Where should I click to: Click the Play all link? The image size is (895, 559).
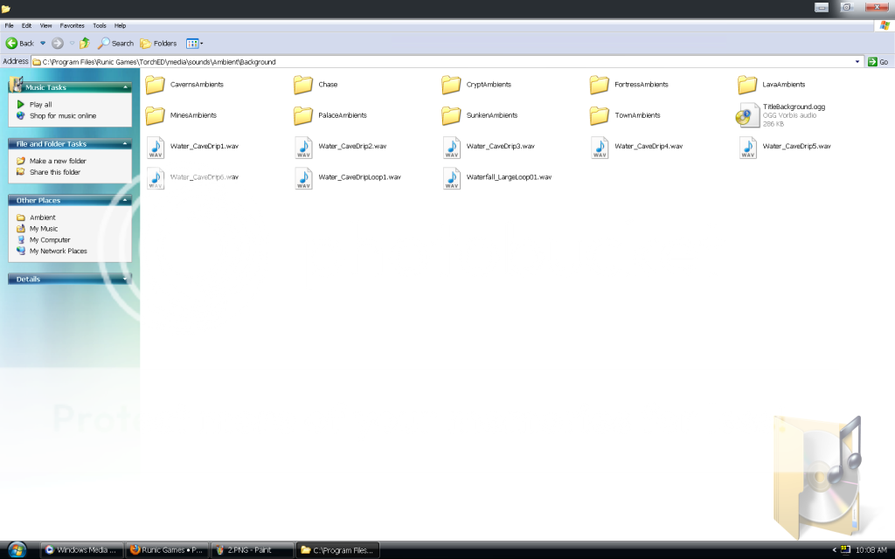[40, 104]
